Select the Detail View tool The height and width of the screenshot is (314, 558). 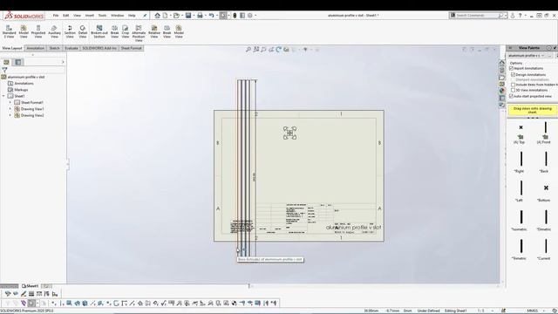click(83, 31)
